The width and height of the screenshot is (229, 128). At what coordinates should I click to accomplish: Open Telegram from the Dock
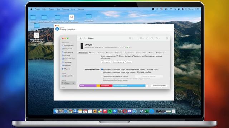tap(135, 111)
